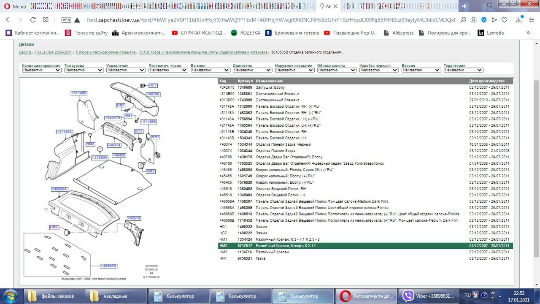Open the Обивка салона dropdown
The image size is (540, 304).
(337, 70)
